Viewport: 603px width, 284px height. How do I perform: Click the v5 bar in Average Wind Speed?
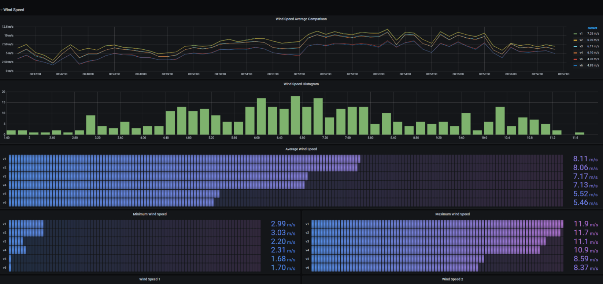point(114,194)
